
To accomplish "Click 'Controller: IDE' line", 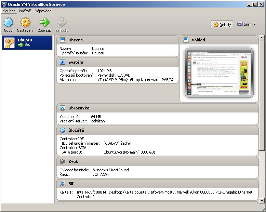I will point(72,139).
